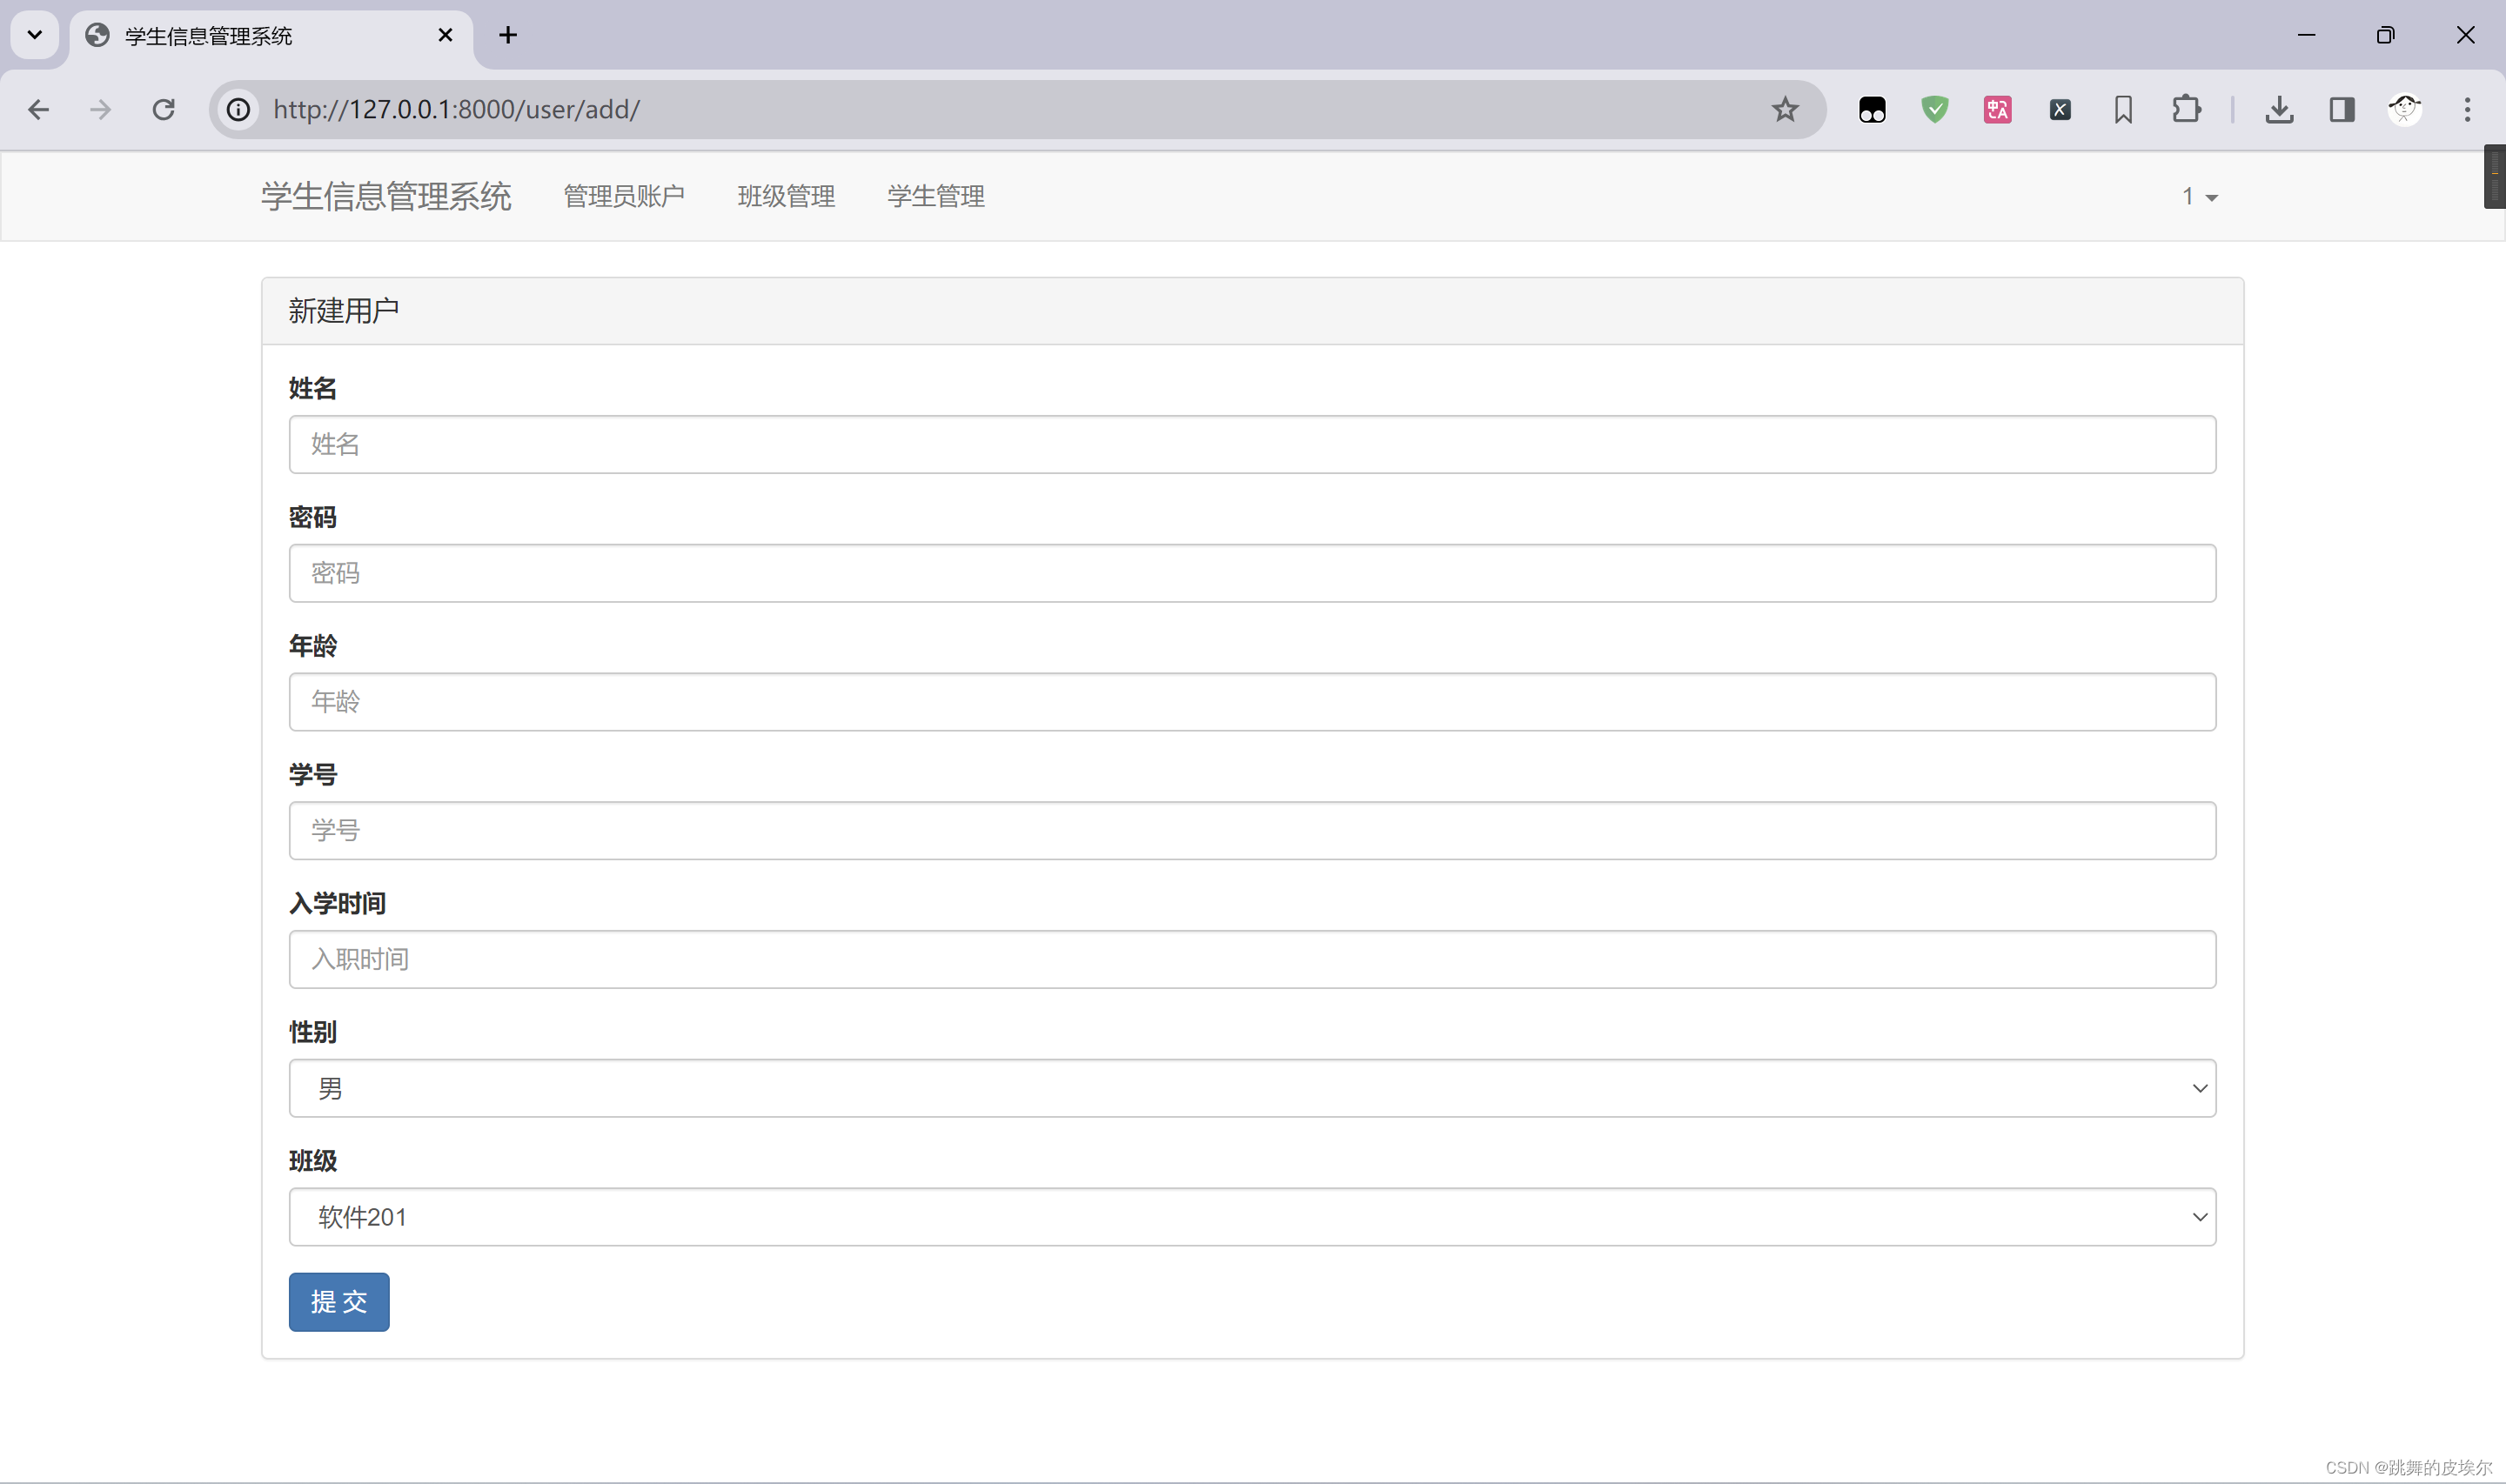
Task: Expand the user dropdown labeled 1
Action: [2199, 196]
